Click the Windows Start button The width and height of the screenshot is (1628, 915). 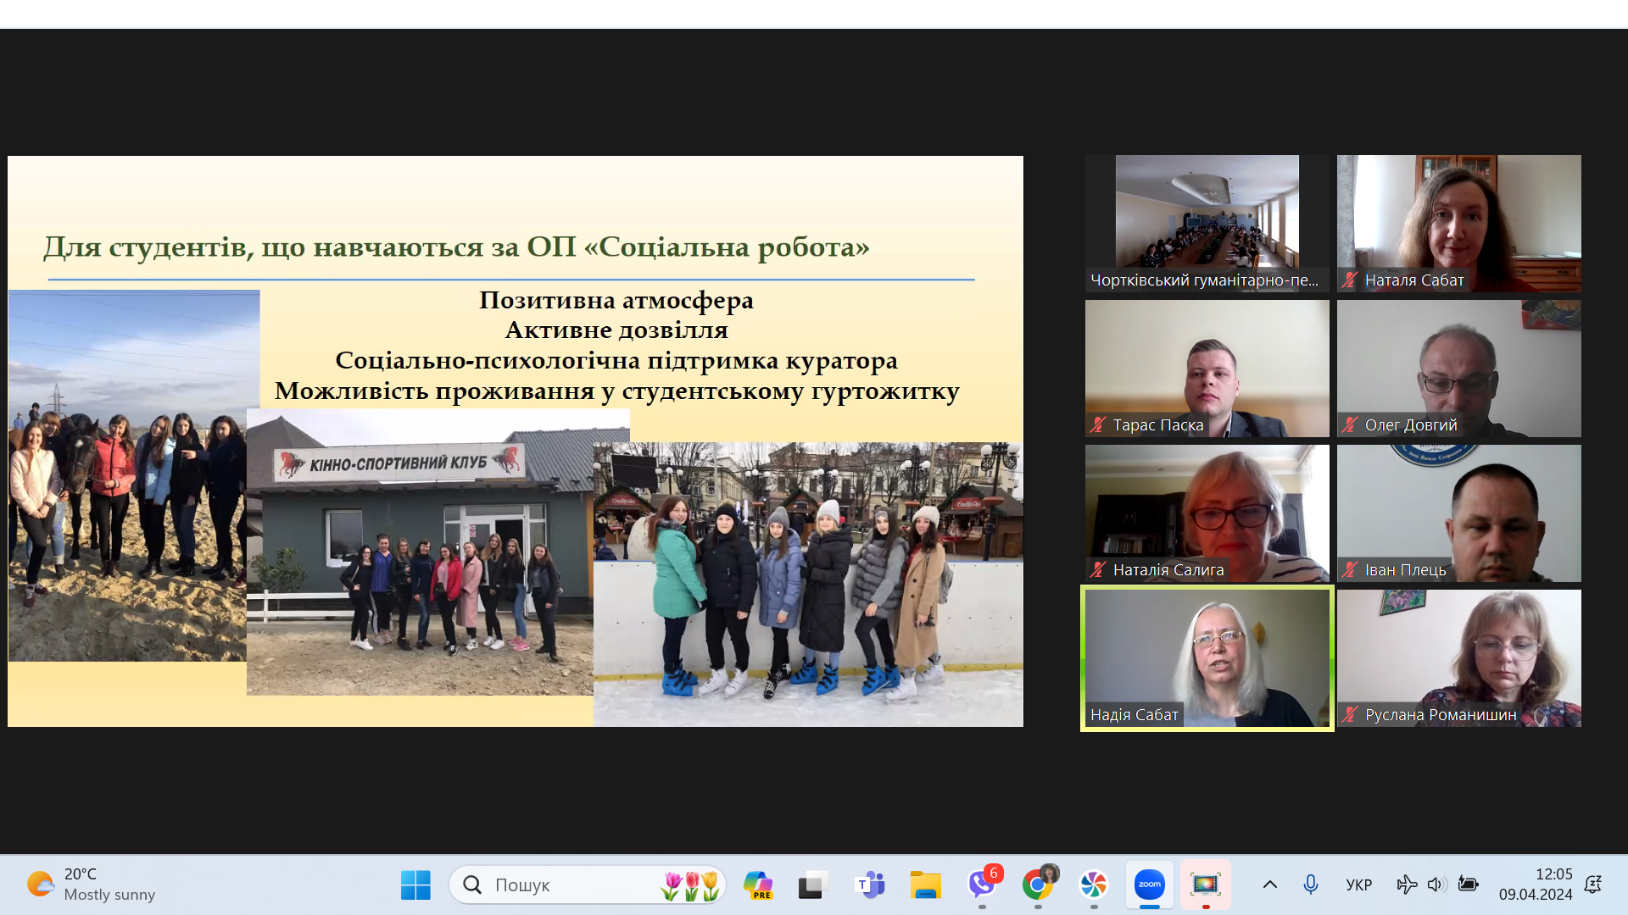coord(415,884)
